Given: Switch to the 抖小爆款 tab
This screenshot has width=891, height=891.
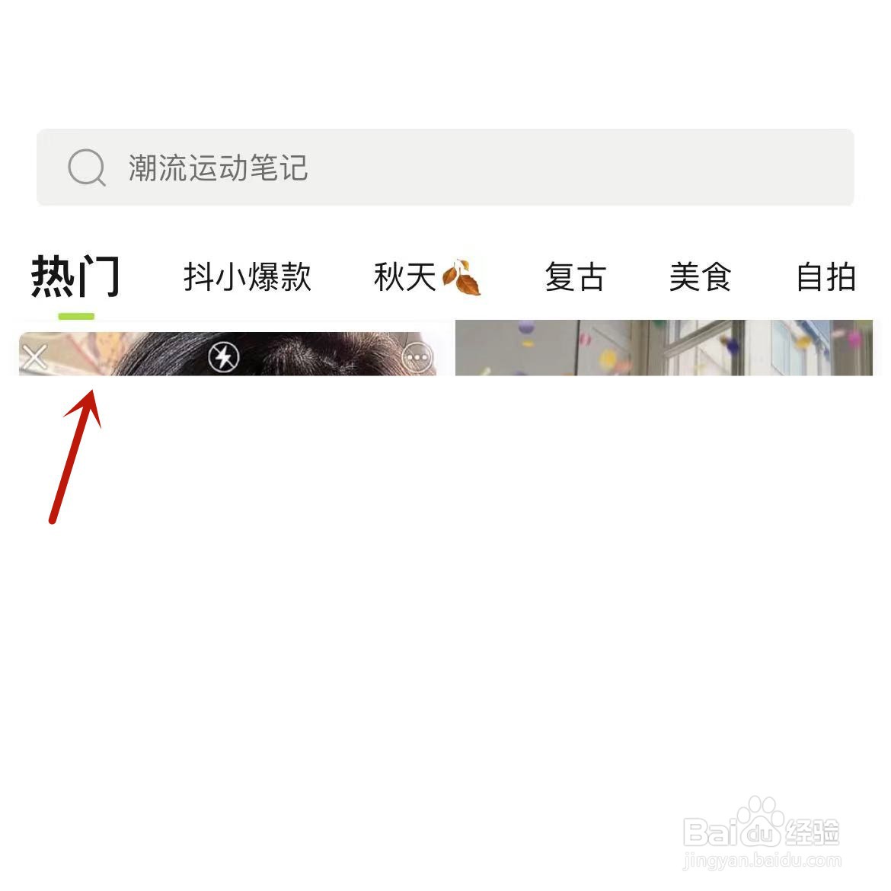Looking at the screenshot, I should (x=247, y=276).
